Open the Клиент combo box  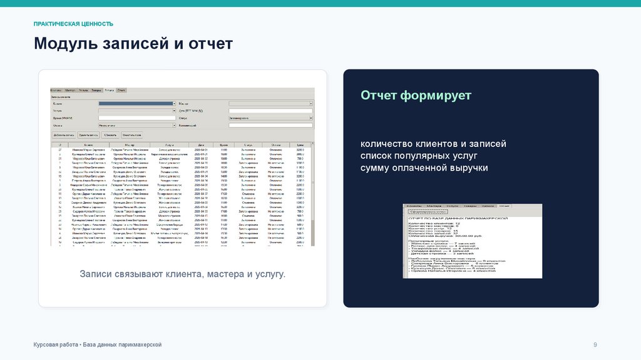point(137,104)
